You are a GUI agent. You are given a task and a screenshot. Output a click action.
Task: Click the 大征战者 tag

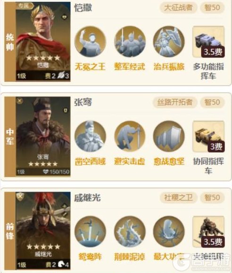[x=178, y=8]
